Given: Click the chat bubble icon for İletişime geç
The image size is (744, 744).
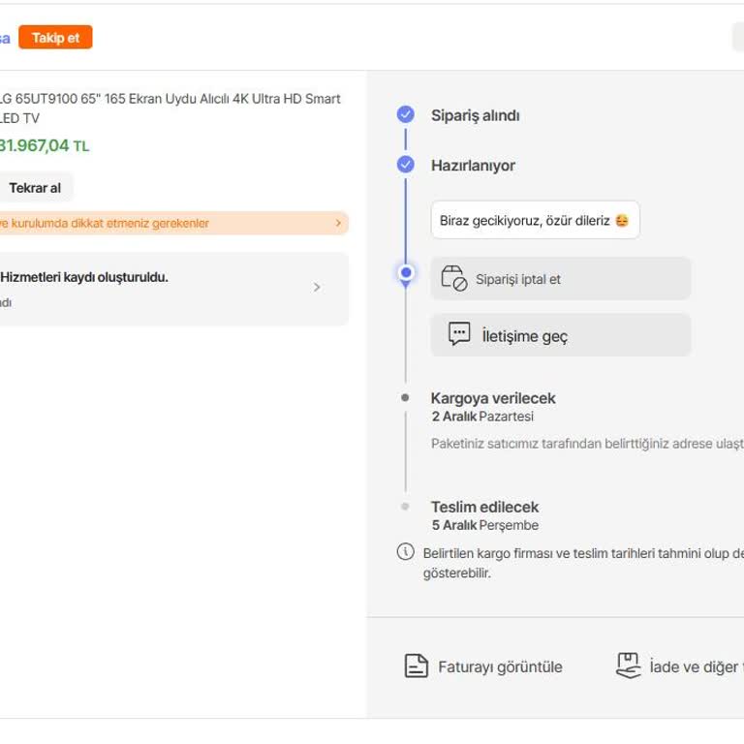Looking at the screenshot, I should (459, 335).
